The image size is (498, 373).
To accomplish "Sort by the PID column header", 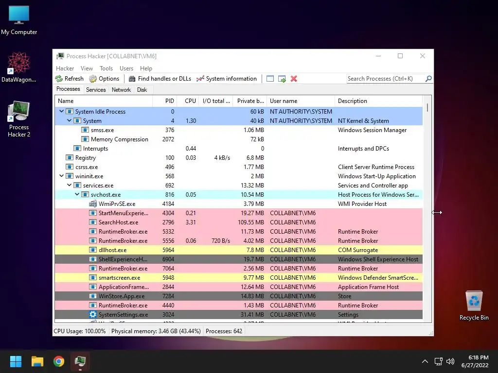I will pyautogui.click(x=165, y=101).
